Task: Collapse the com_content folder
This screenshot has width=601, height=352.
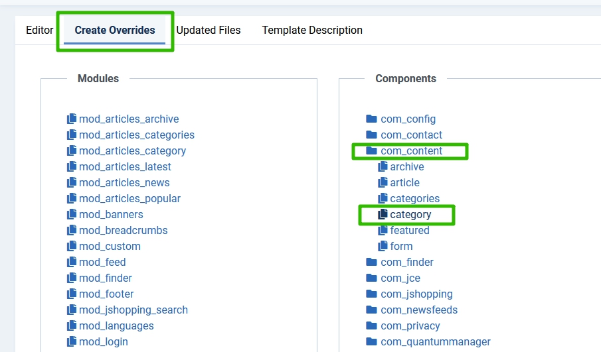Action: [372, 151]
